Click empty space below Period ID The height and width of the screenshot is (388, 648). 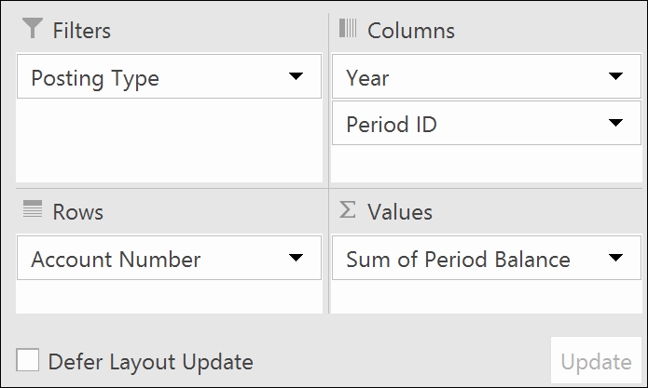click(487, 164)
